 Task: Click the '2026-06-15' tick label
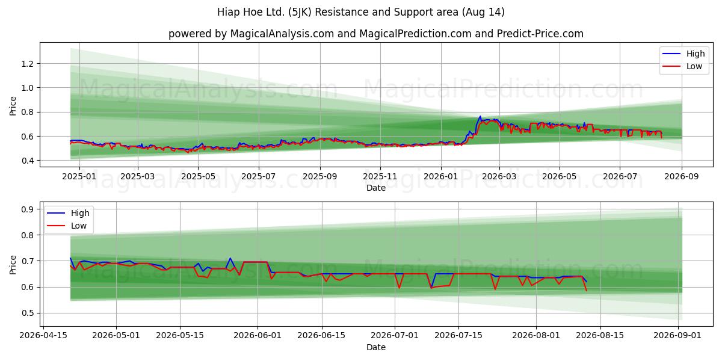(321, 336)
